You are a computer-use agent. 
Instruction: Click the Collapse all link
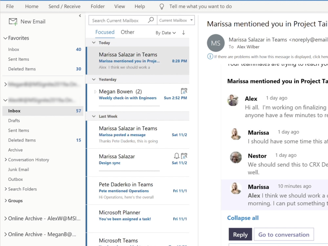point(243,218)
